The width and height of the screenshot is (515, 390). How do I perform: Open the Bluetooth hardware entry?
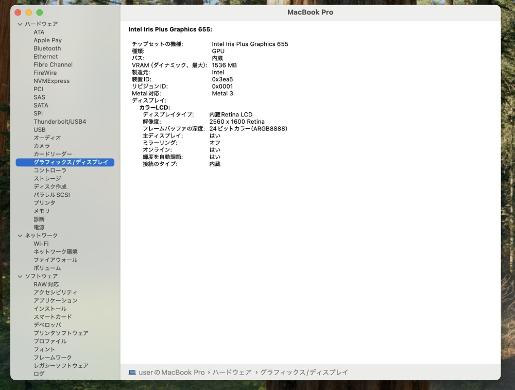47,48
